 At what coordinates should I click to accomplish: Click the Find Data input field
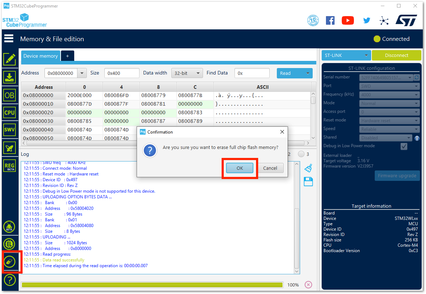point(252,73)
